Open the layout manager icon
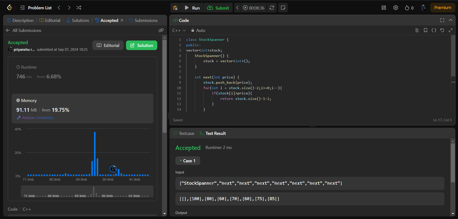 pyautogui.click(x=384, y=8)
